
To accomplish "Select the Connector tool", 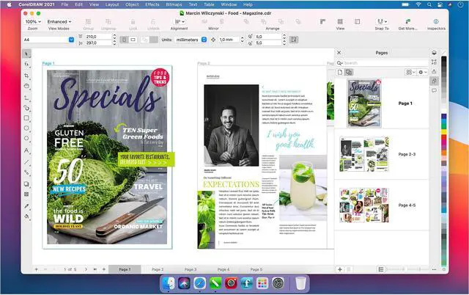I will pyautogui.click(x=26, y=172).
